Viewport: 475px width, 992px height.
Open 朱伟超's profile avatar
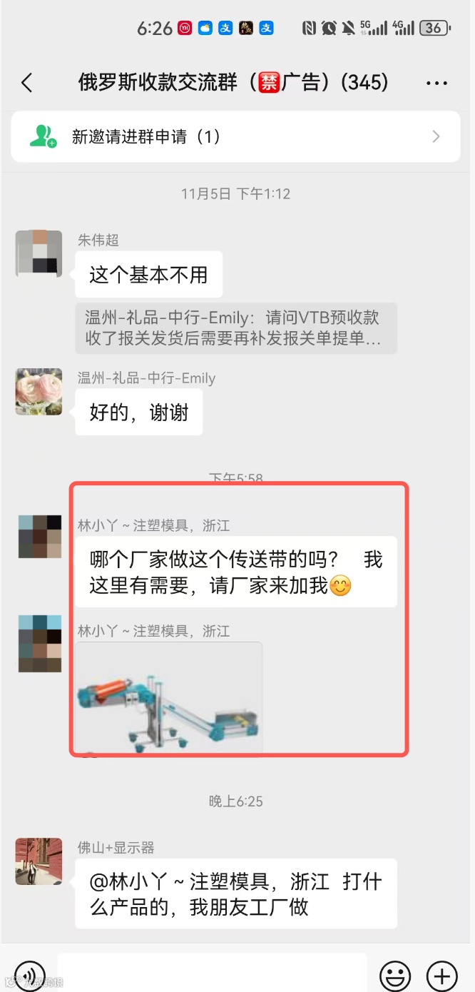(39, 253)
